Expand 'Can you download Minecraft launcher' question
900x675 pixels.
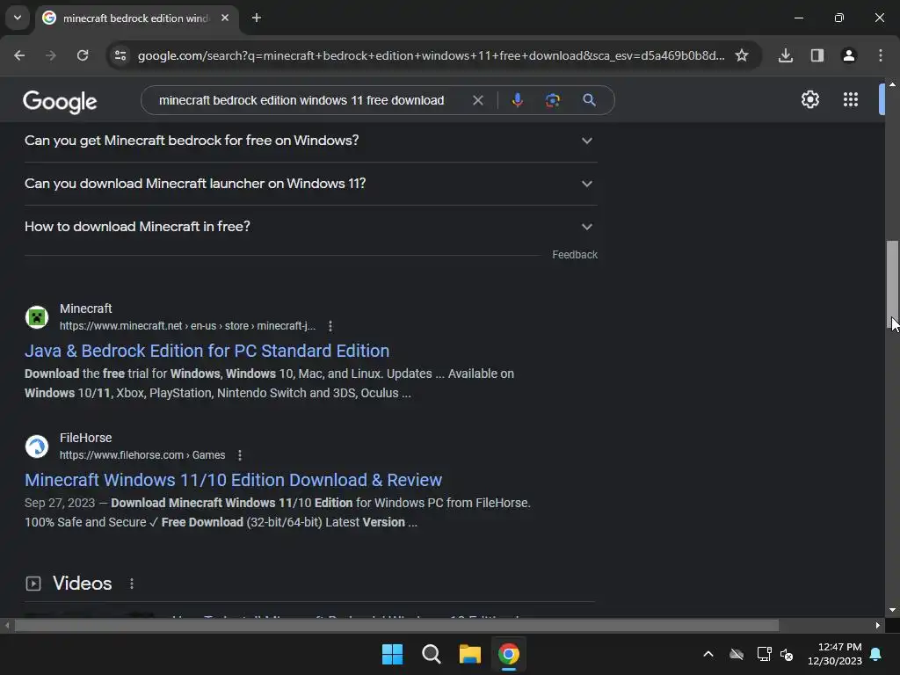point(310,184)
